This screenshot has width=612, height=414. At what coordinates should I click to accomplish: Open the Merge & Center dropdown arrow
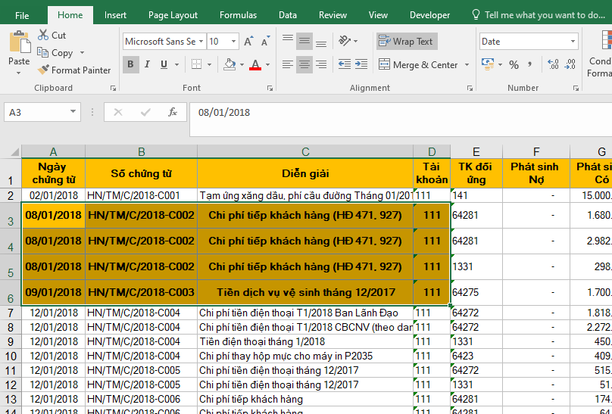pyautogui.click(x=467, y=65)
